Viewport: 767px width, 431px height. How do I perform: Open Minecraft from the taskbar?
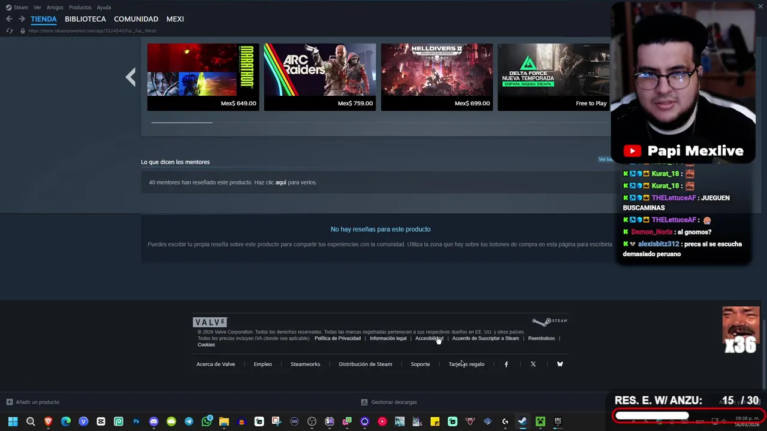tap(540, 421)
